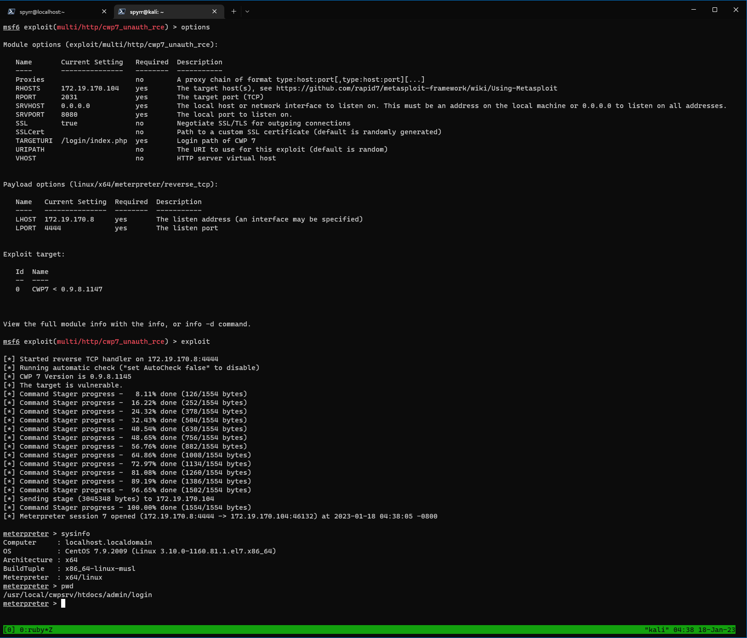Click BuildTuple value x86_64-linux-musl

pyautogui.click(x=100, y=569)
